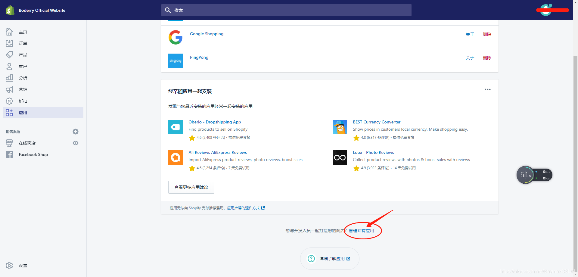
Task: Click the Boderry Official Website store name
Action: (x=42, y=10)
